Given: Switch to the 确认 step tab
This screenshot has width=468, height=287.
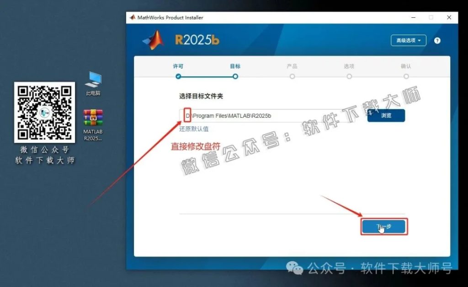Looking at the screenshot, I should pos(406,66).
